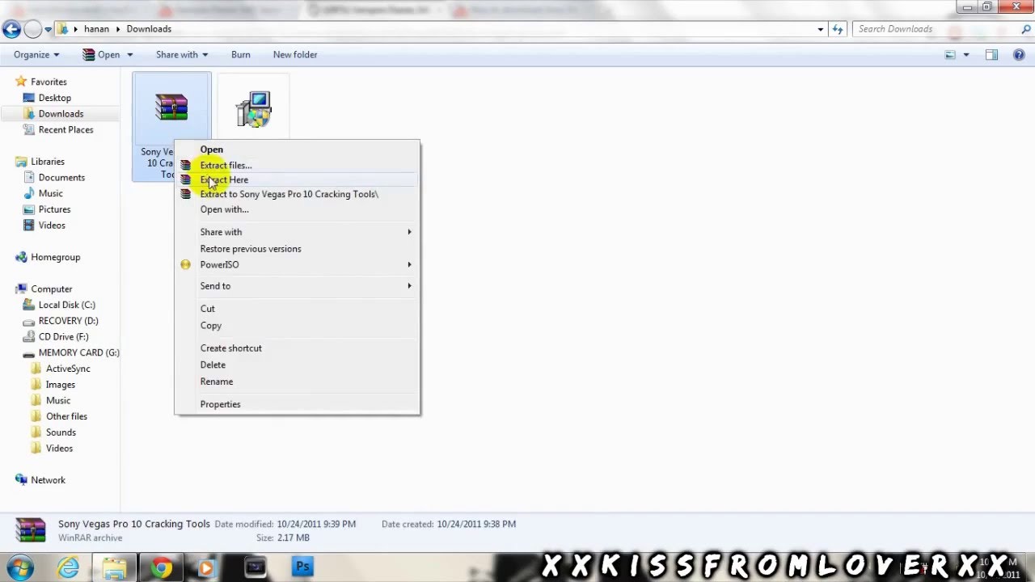Toggle the preview pane icon

[x=991, y=55]
